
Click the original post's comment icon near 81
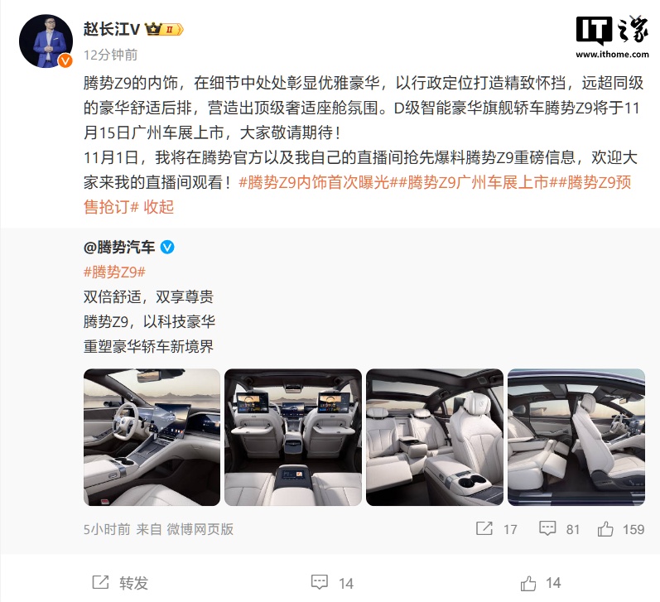coord(547,528)
